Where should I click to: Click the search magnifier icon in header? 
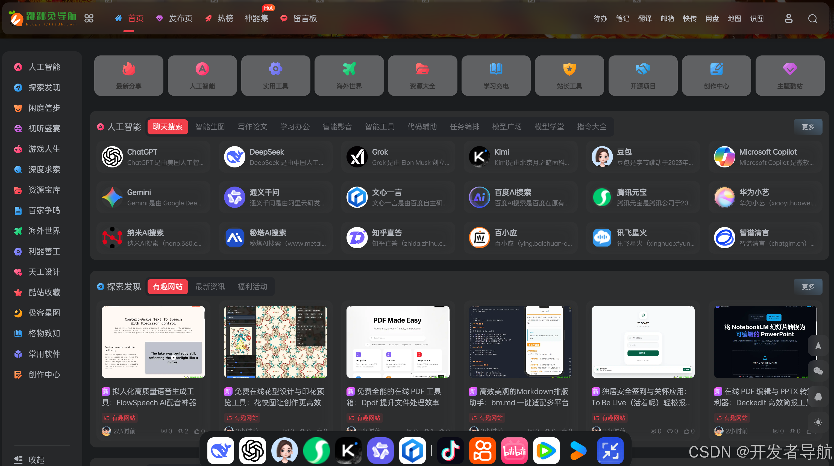[812, 19]
